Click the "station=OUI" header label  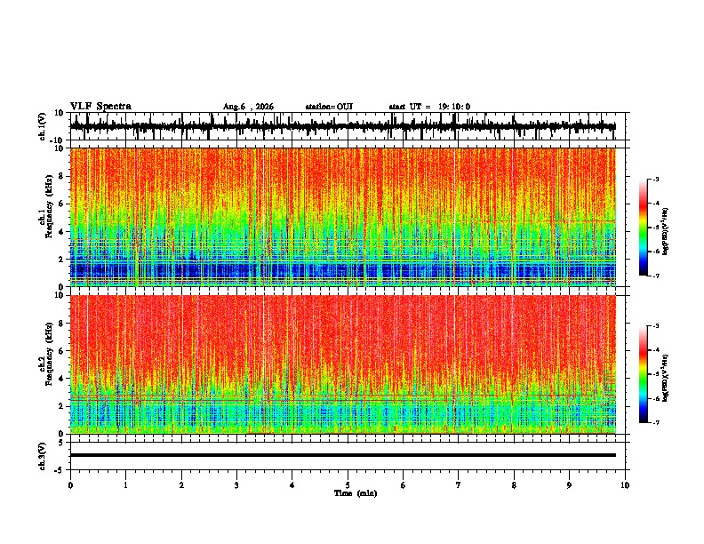click(x=329, y=107)
